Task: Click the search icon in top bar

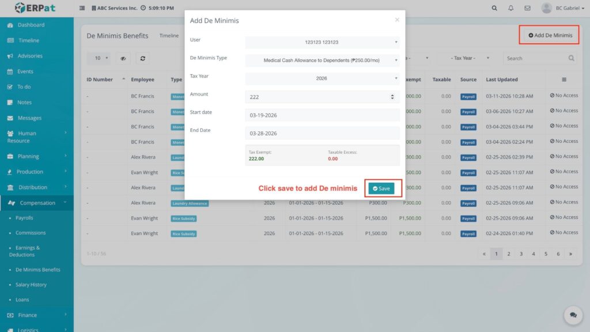Action: point(494,8)
